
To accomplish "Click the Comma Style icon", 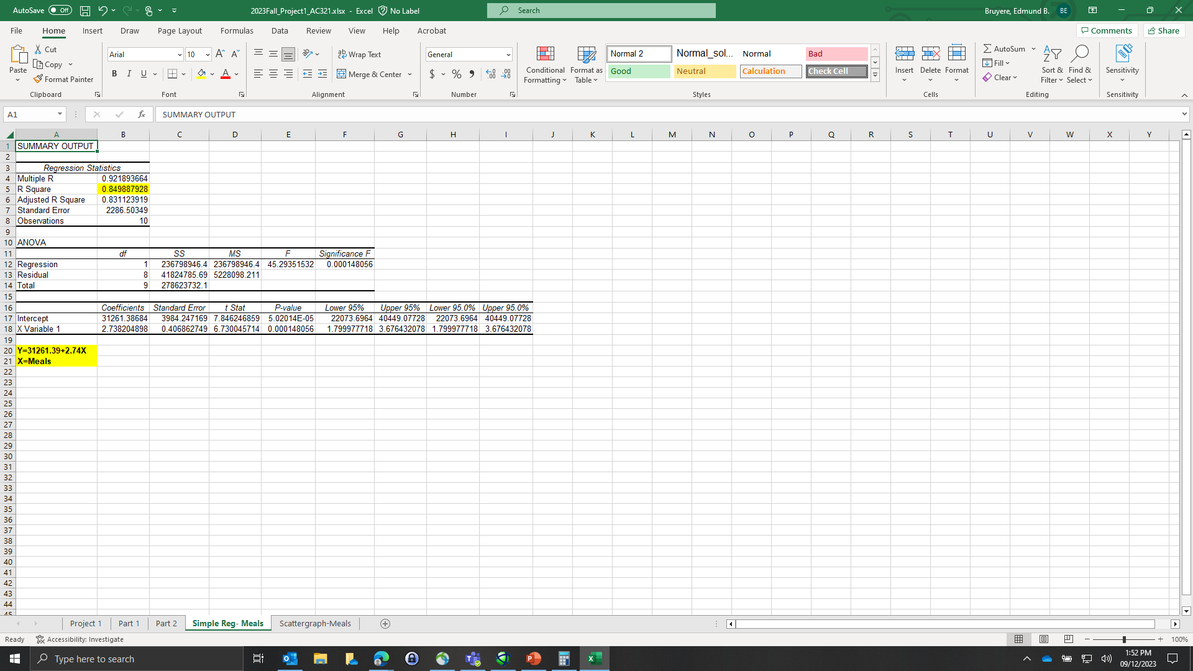I will point(472,74).
